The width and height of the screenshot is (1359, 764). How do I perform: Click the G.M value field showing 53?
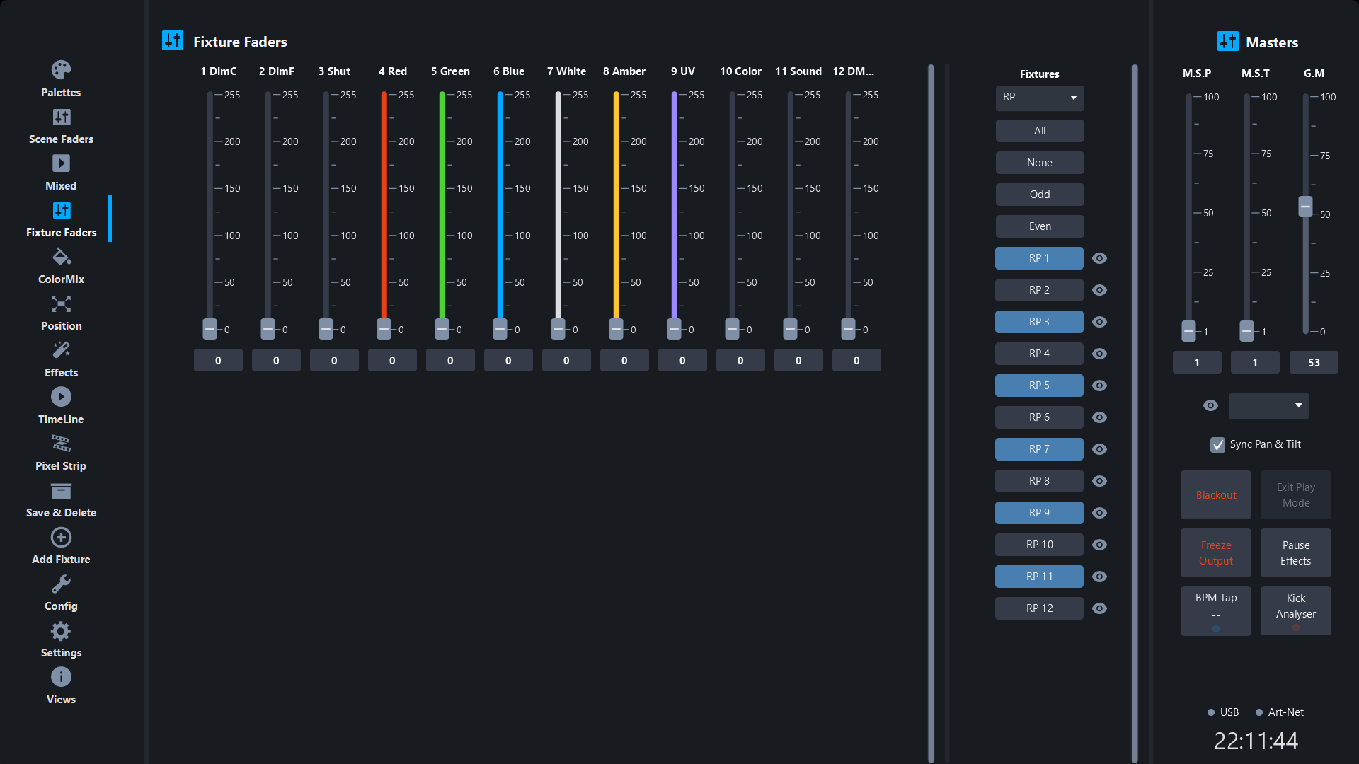point(1313,363)
